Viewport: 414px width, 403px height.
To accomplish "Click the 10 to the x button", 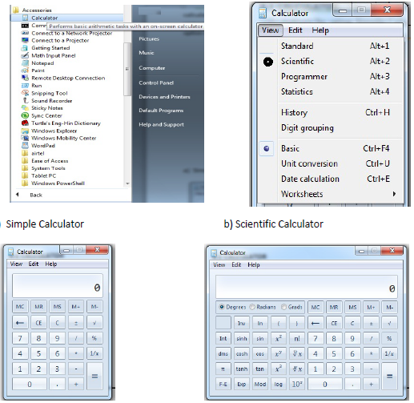I will click(297, 384).
